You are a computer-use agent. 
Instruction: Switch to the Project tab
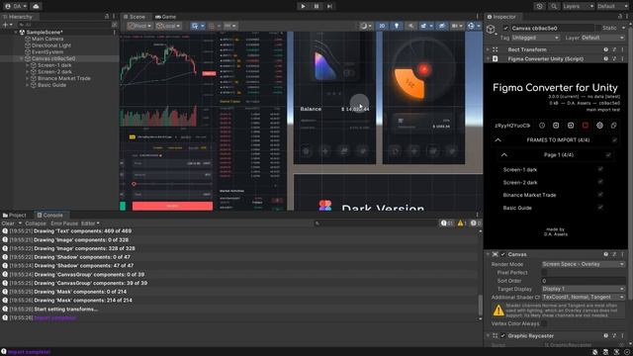(15, 216)
